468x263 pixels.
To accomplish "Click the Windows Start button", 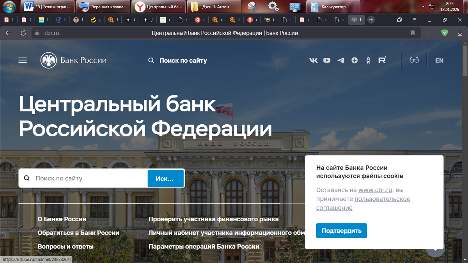I will pyautogui.click(x=9, y=7).
